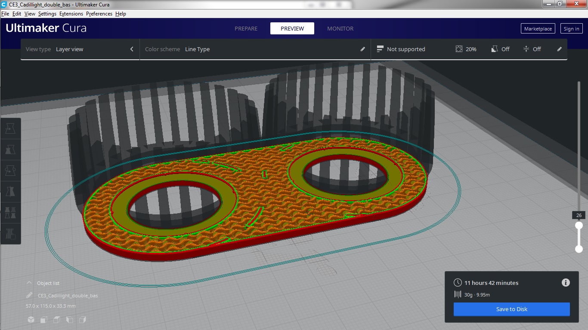Click the upper layer slider handle
Viewport: 588px width, 330px height.
coord(579,225)
